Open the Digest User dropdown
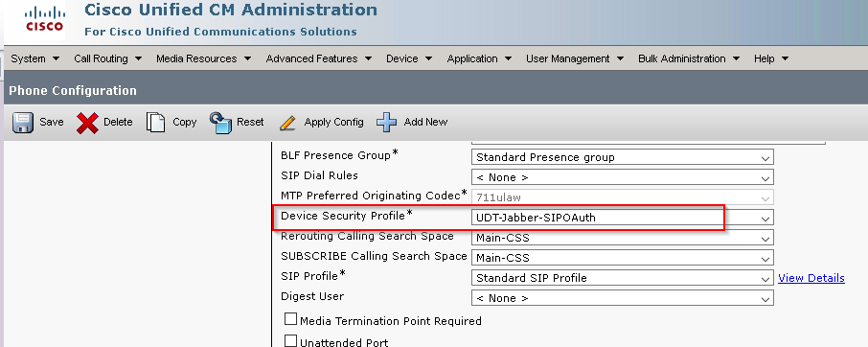The width and height of the screenshot is (868, 347). coord(622,298)
